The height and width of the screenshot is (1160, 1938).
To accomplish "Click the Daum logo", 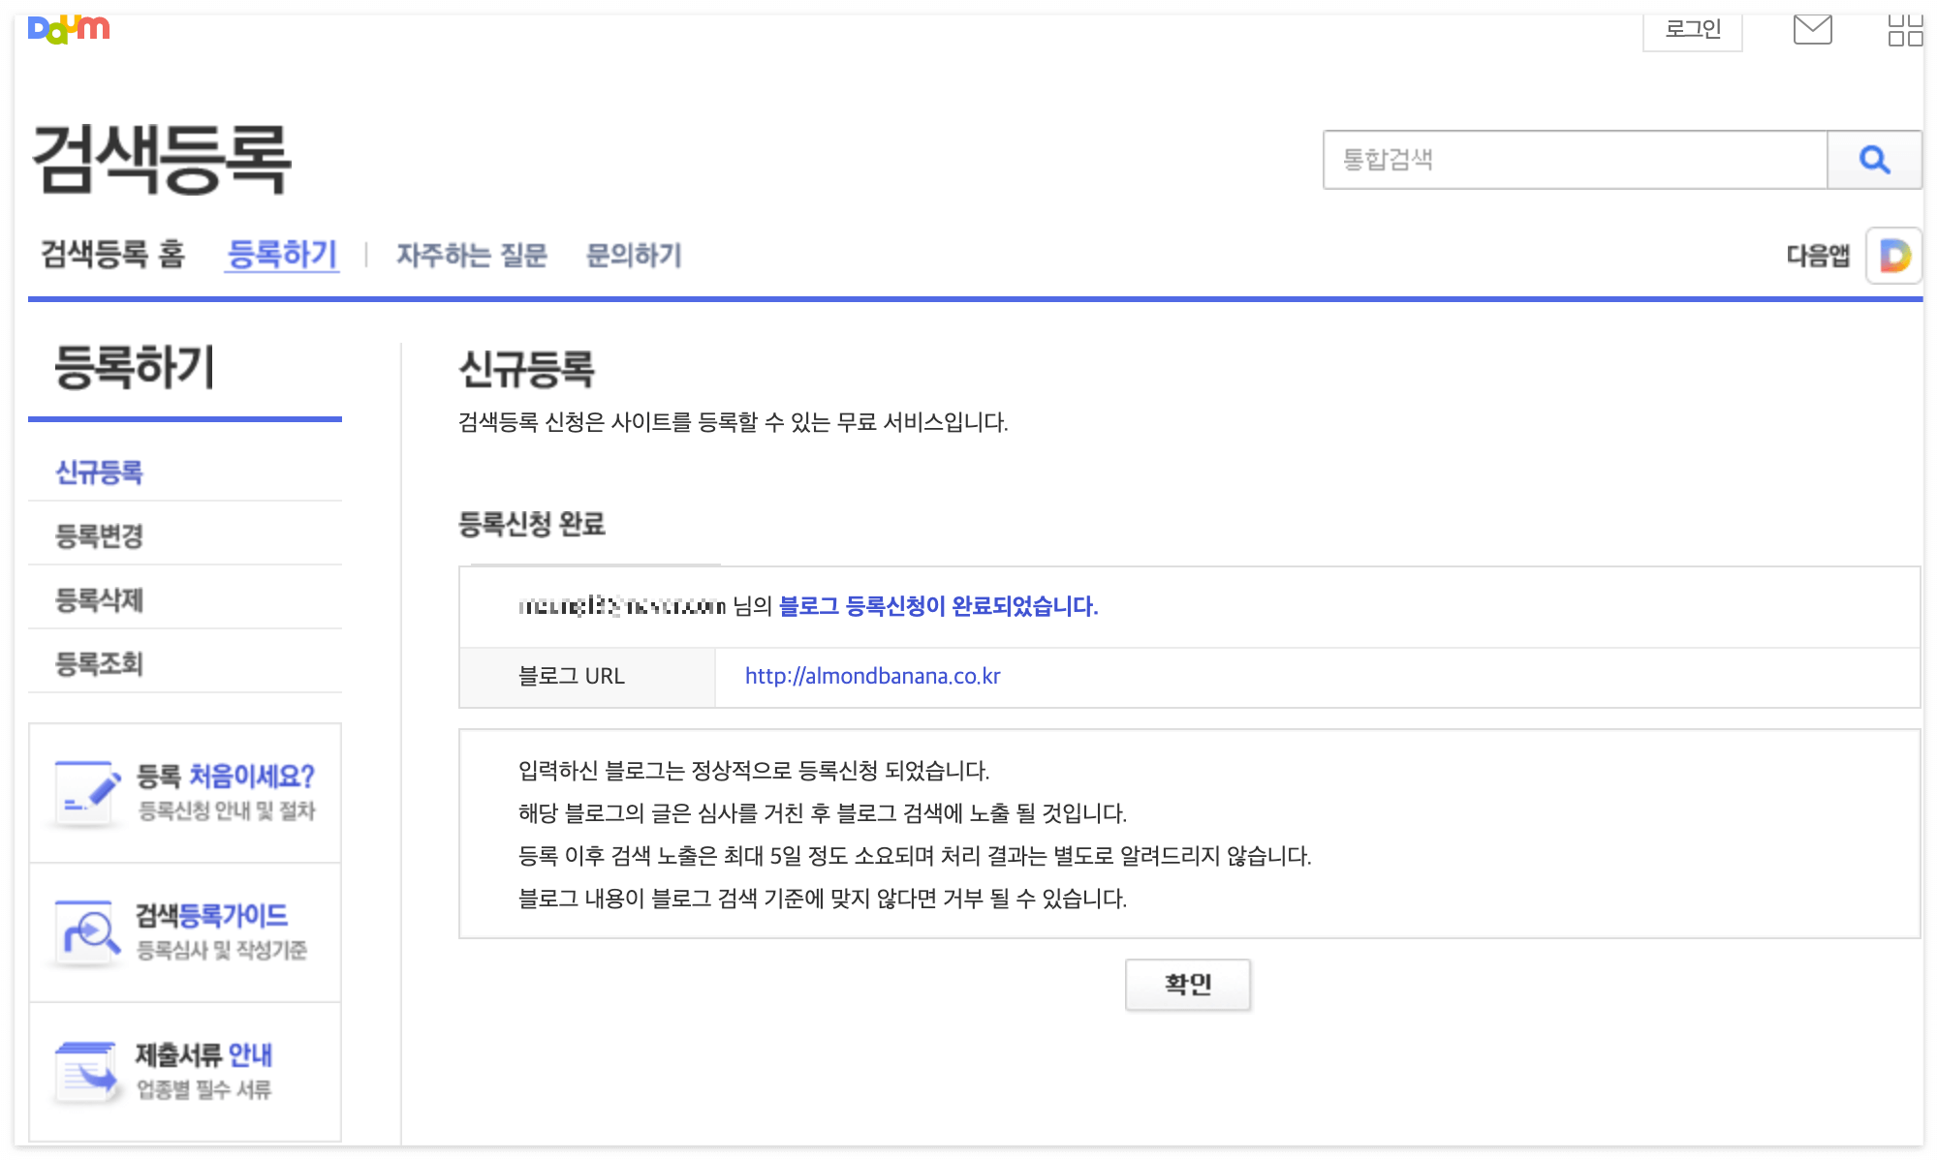I will [66, 28].
